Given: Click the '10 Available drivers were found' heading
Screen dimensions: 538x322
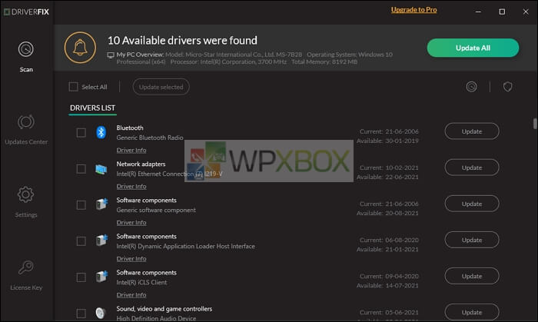Looking at the screenshot, I should click(x=182, y=41).
